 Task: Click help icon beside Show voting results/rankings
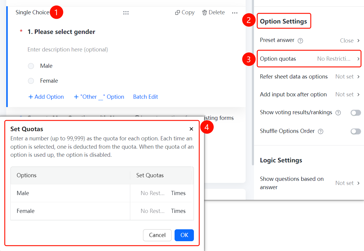[x=338, y=113]
